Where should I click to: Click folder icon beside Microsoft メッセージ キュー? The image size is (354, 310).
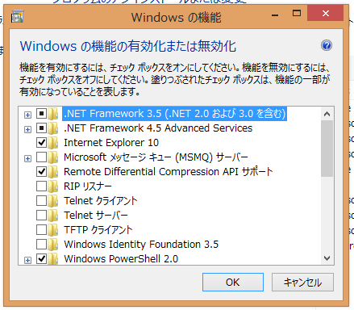point(53,157)
